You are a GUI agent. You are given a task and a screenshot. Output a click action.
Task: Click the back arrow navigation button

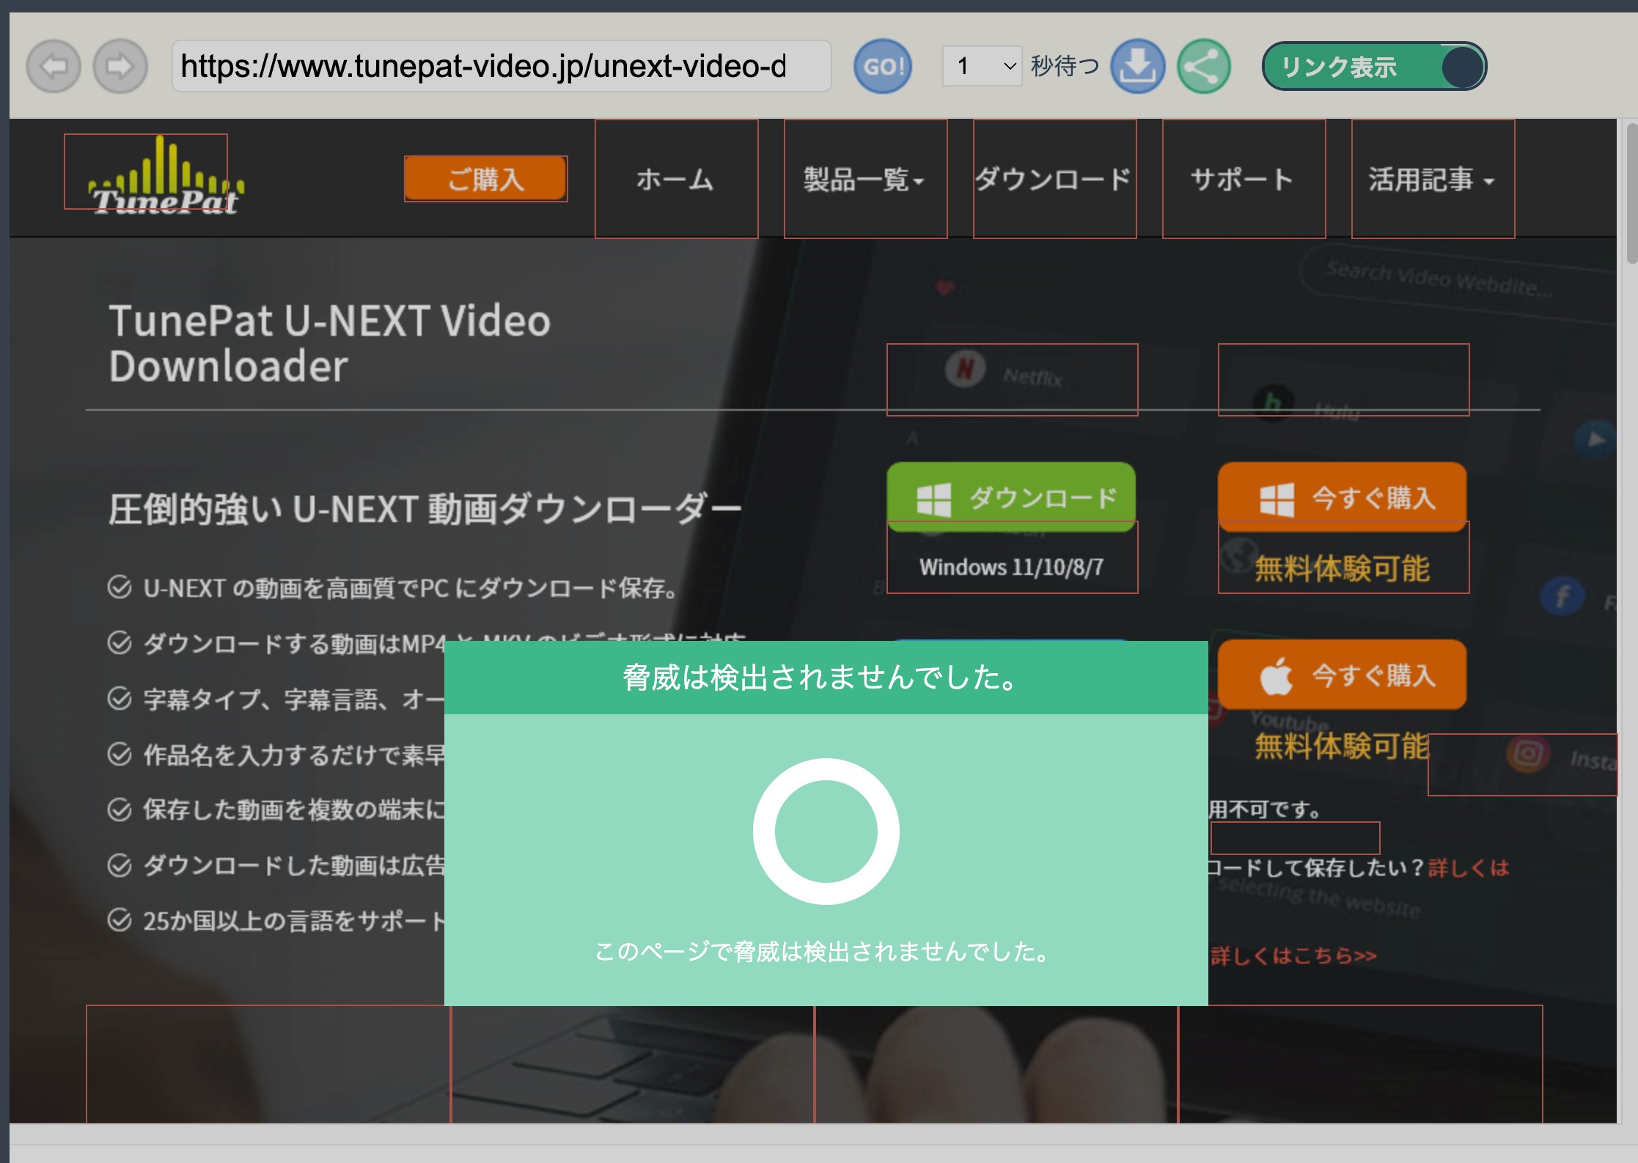click(54, 67)
